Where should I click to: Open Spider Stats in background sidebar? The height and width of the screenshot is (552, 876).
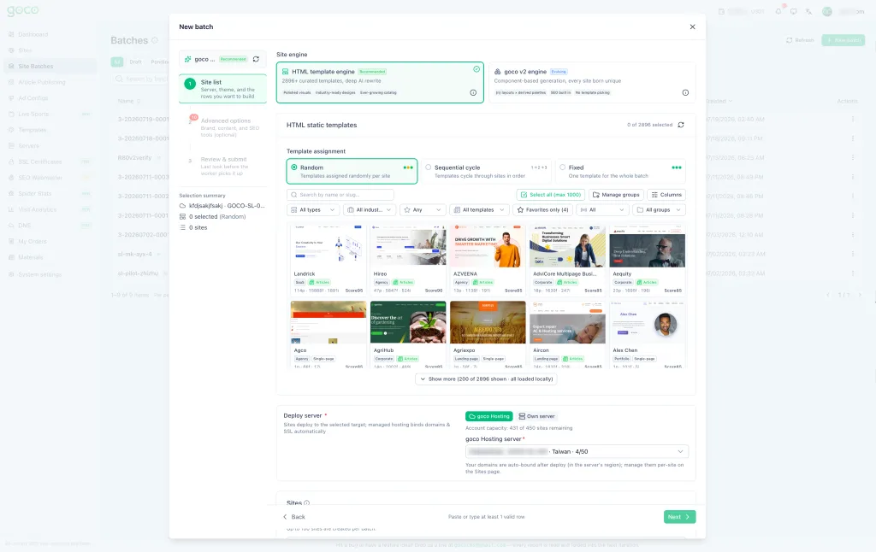point(34,194)
